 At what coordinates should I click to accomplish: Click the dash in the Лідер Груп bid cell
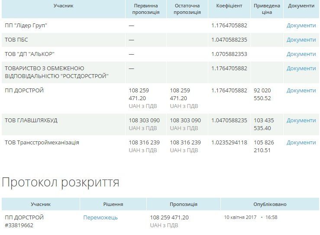pyautogui.click(x=132, y=26)
